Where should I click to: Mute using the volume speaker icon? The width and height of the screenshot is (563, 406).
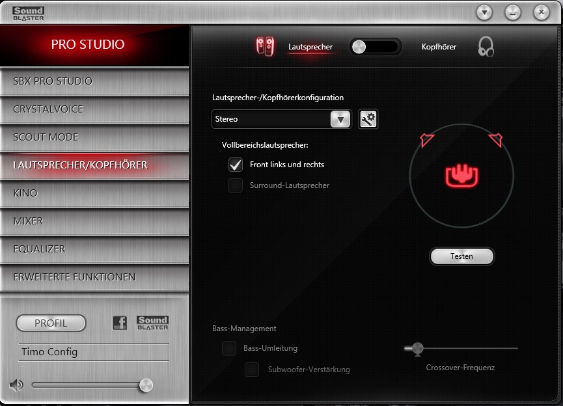[16, 385]
